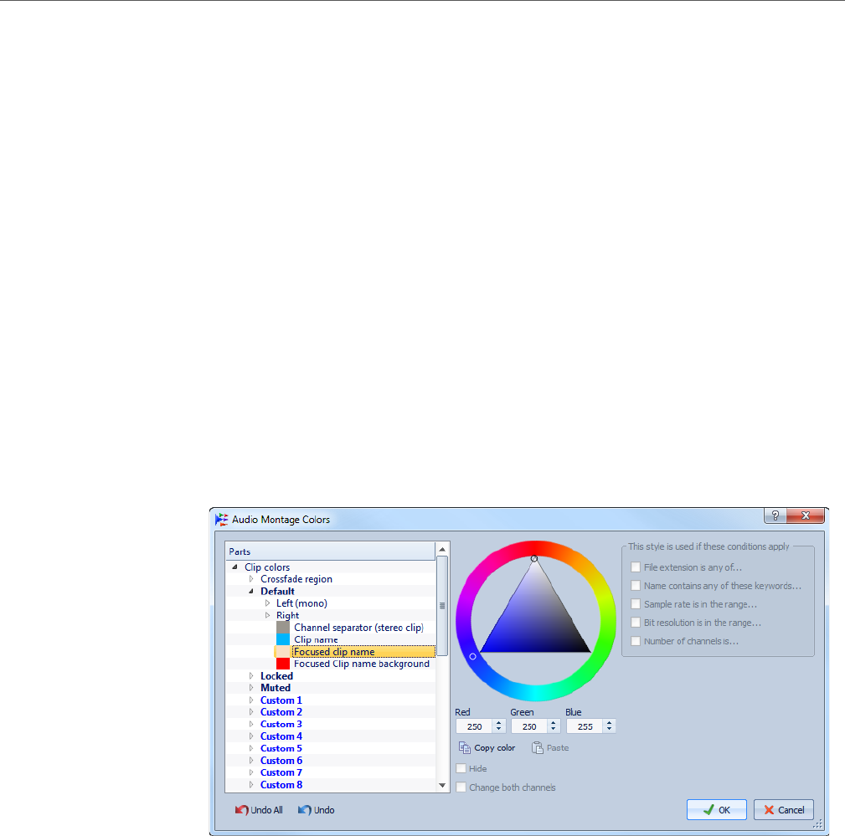Click the Copy color icon

(465, 747)
